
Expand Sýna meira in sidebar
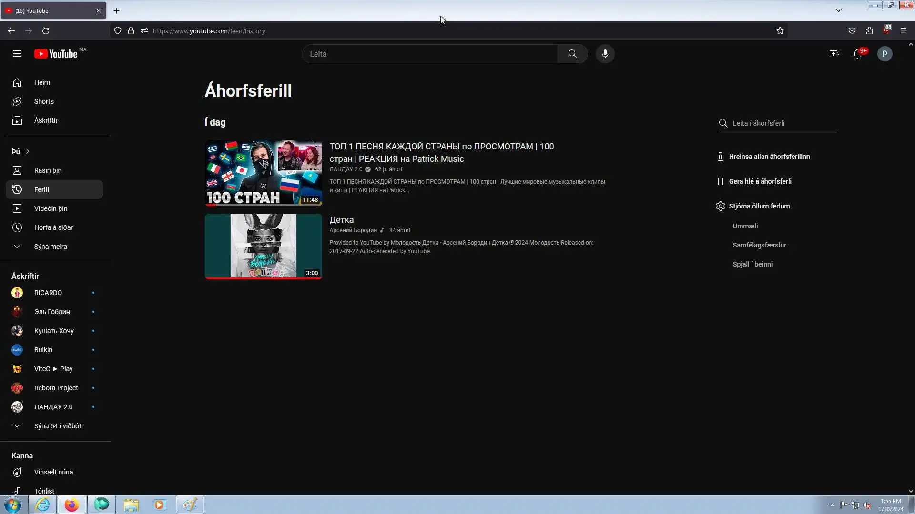(50, 247)
